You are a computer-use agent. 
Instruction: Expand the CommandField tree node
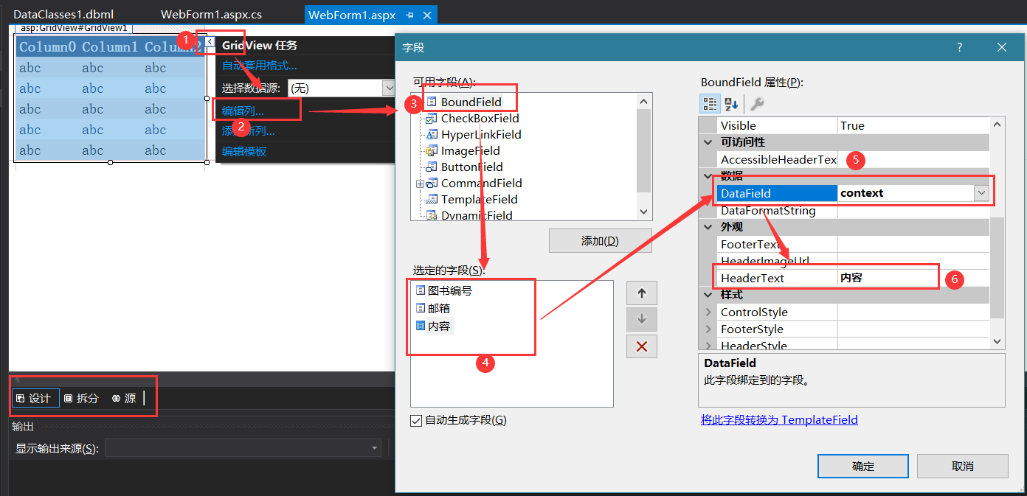click(x=420, y=184)
